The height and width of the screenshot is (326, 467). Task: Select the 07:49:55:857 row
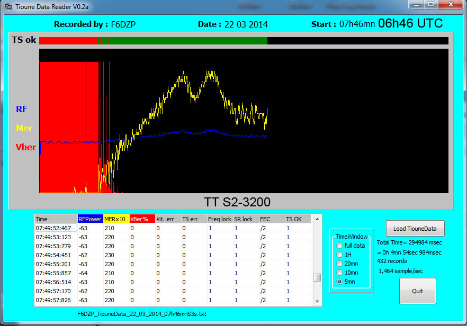[x=173, y=273]
